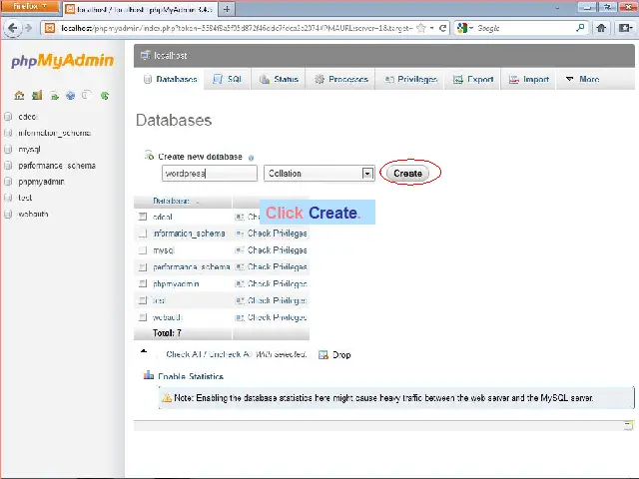
Task: Open the Firefox application menu button
Action: click(30, 7)
